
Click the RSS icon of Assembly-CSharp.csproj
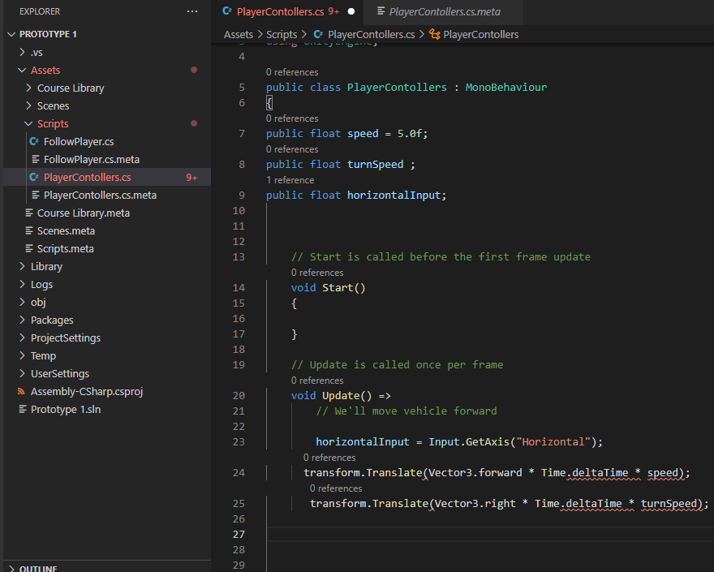point(22,391)
